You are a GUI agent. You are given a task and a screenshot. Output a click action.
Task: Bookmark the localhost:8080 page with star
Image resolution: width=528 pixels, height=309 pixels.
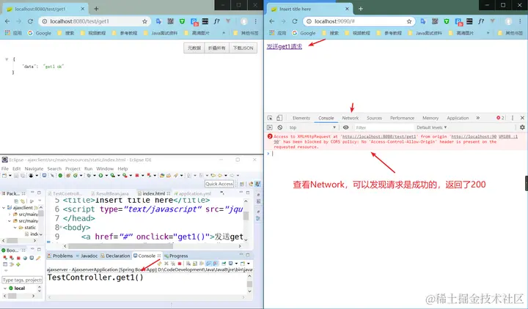(144, 21)
